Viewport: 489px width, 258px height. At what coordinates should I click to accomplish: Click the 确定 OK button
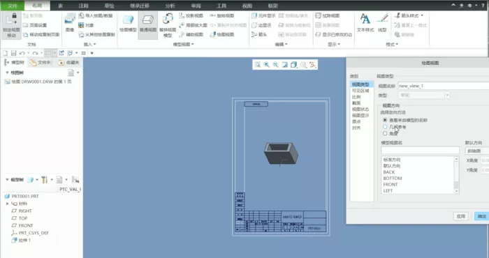(x=481, y=216)
